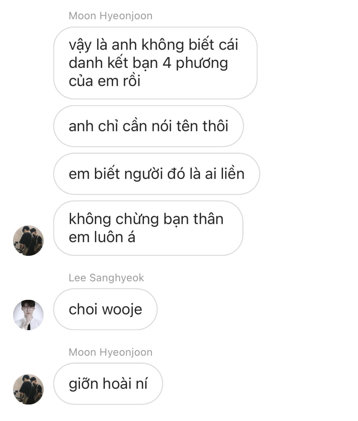Select the 'choi wooje' message bubble

(105, 309)
